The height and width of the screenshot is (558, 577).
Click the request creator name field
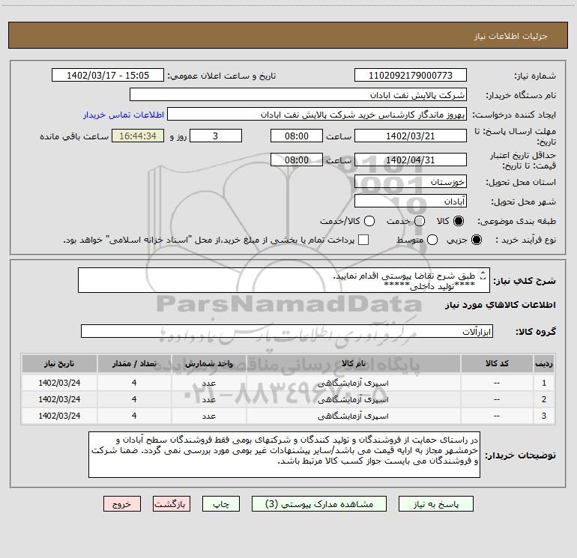pyautogui.click(x=317, y=115)
